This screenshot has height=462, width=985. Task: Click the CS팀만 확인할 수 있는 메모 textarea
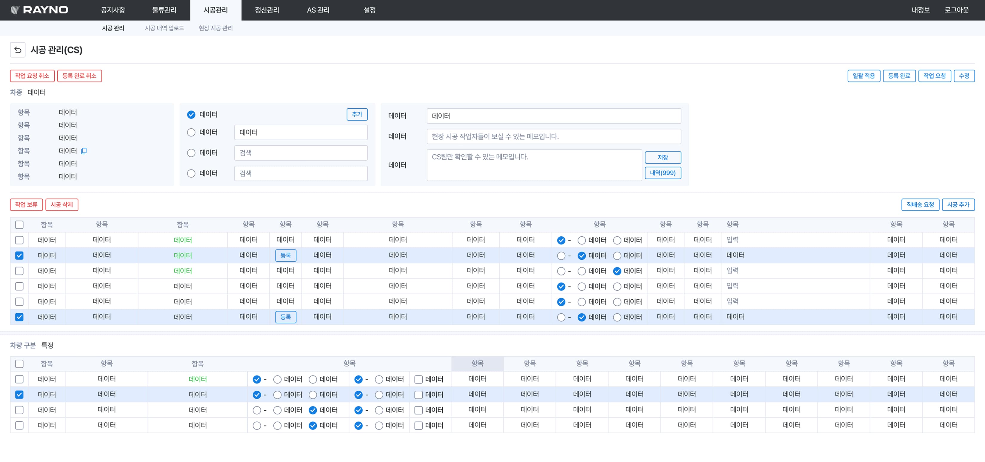click(534, 165)
